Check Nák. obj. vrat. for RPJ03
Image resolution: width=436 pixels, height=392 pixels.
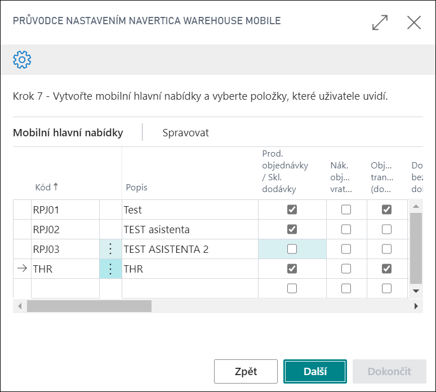click(346, 249)
